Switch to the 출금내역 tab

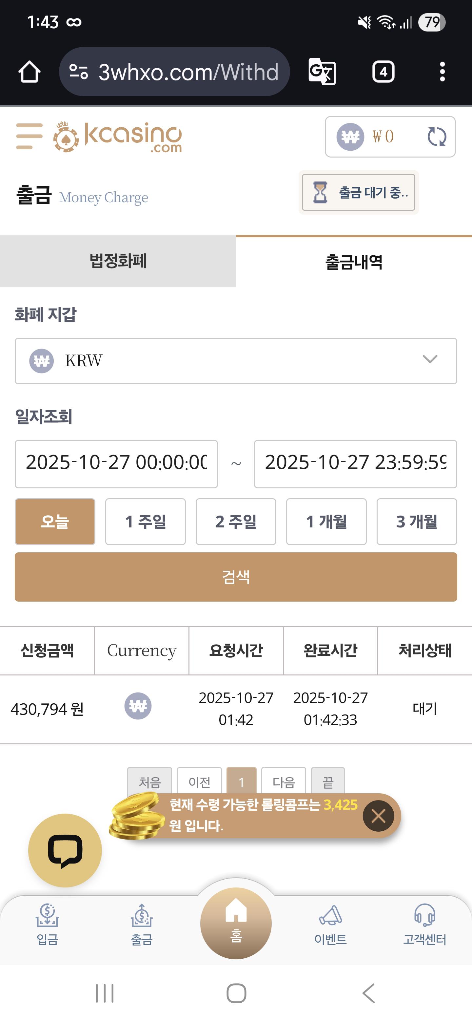(x=354, y=262)
